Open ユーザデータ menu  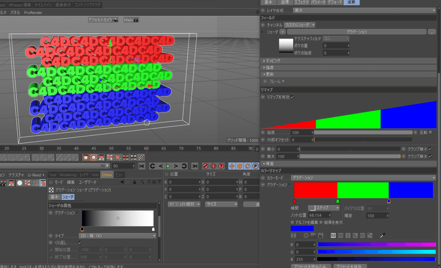88,182
